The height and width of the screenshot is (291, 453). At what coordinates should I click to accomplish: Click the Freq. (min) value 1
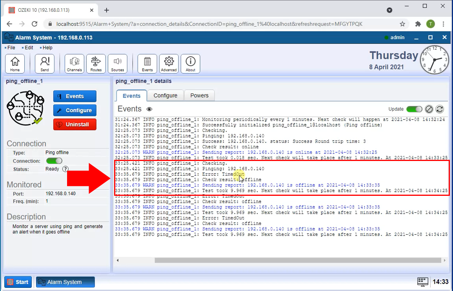47,201
